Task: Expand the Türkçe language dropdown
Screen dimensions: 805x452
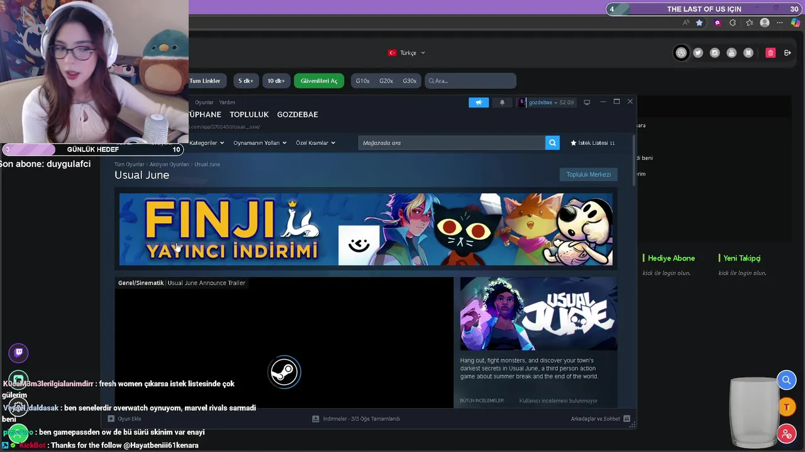Action: pyautogui.click(x=407, y=53)
